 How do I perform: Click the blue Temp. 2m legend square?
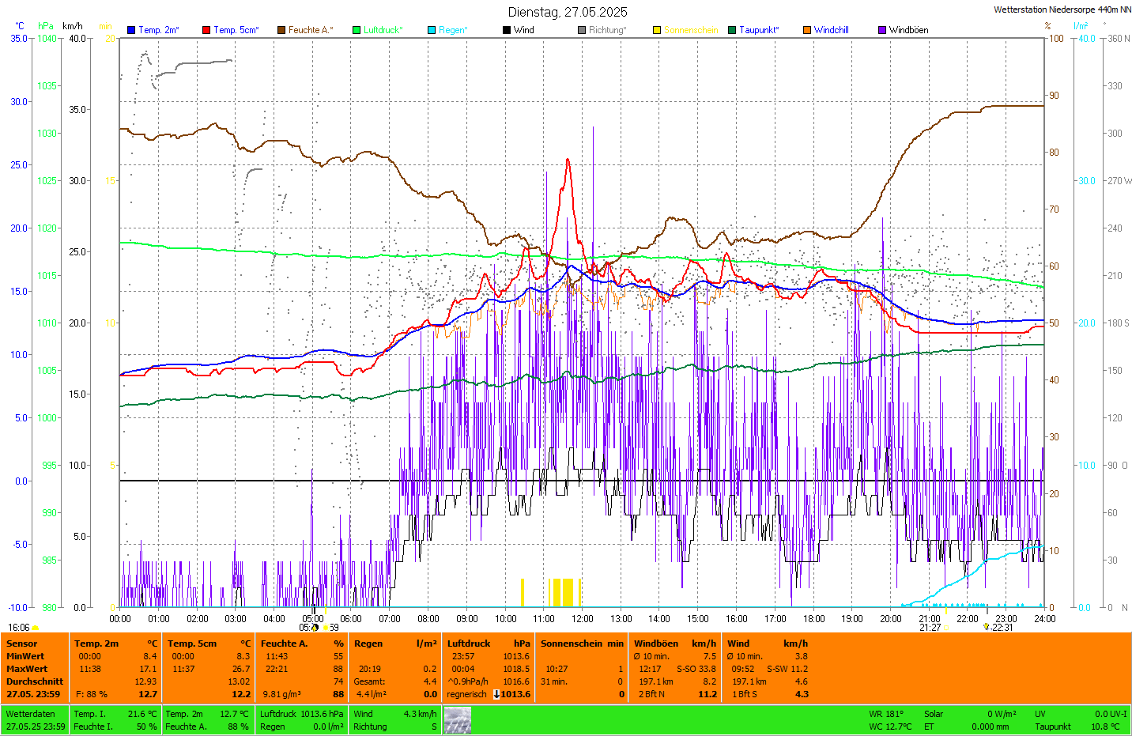click(x=131, y=30)
